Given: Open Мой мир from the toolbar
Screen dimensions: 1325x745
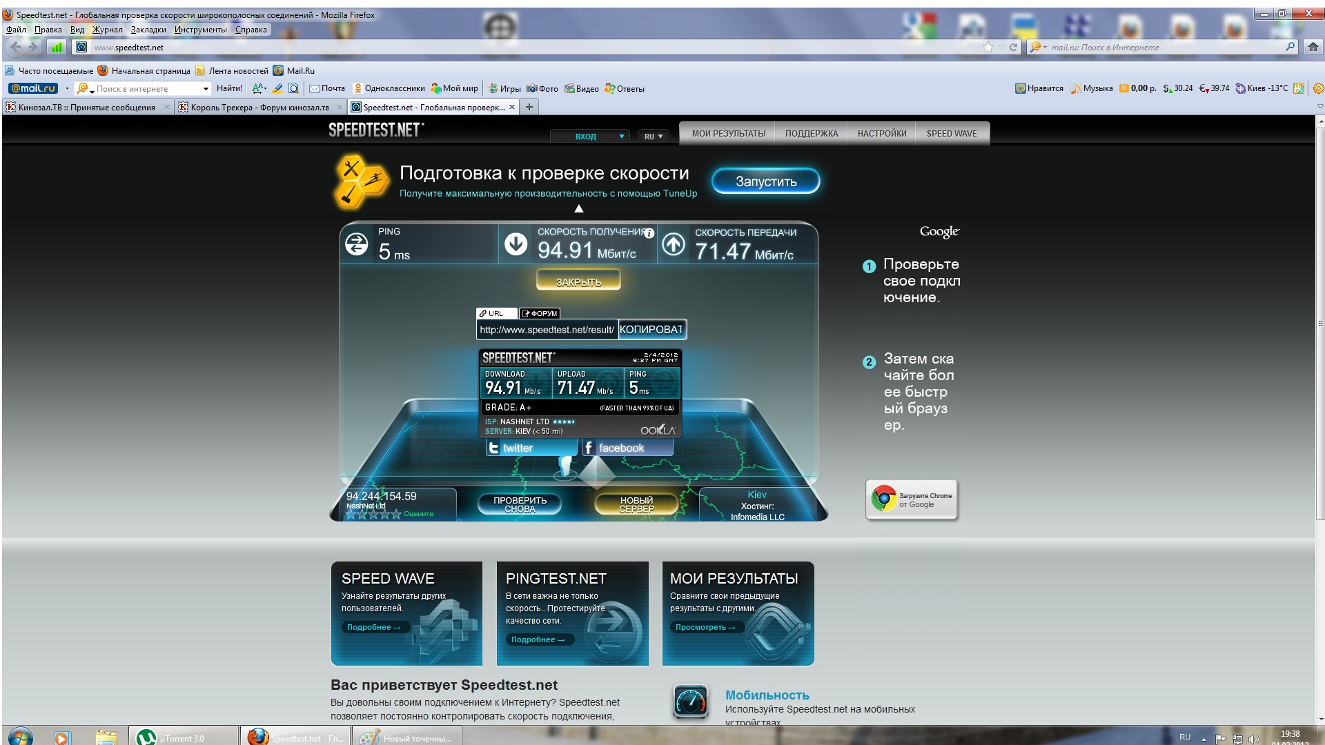Looking at the screenshot, I should coord(455,88).
